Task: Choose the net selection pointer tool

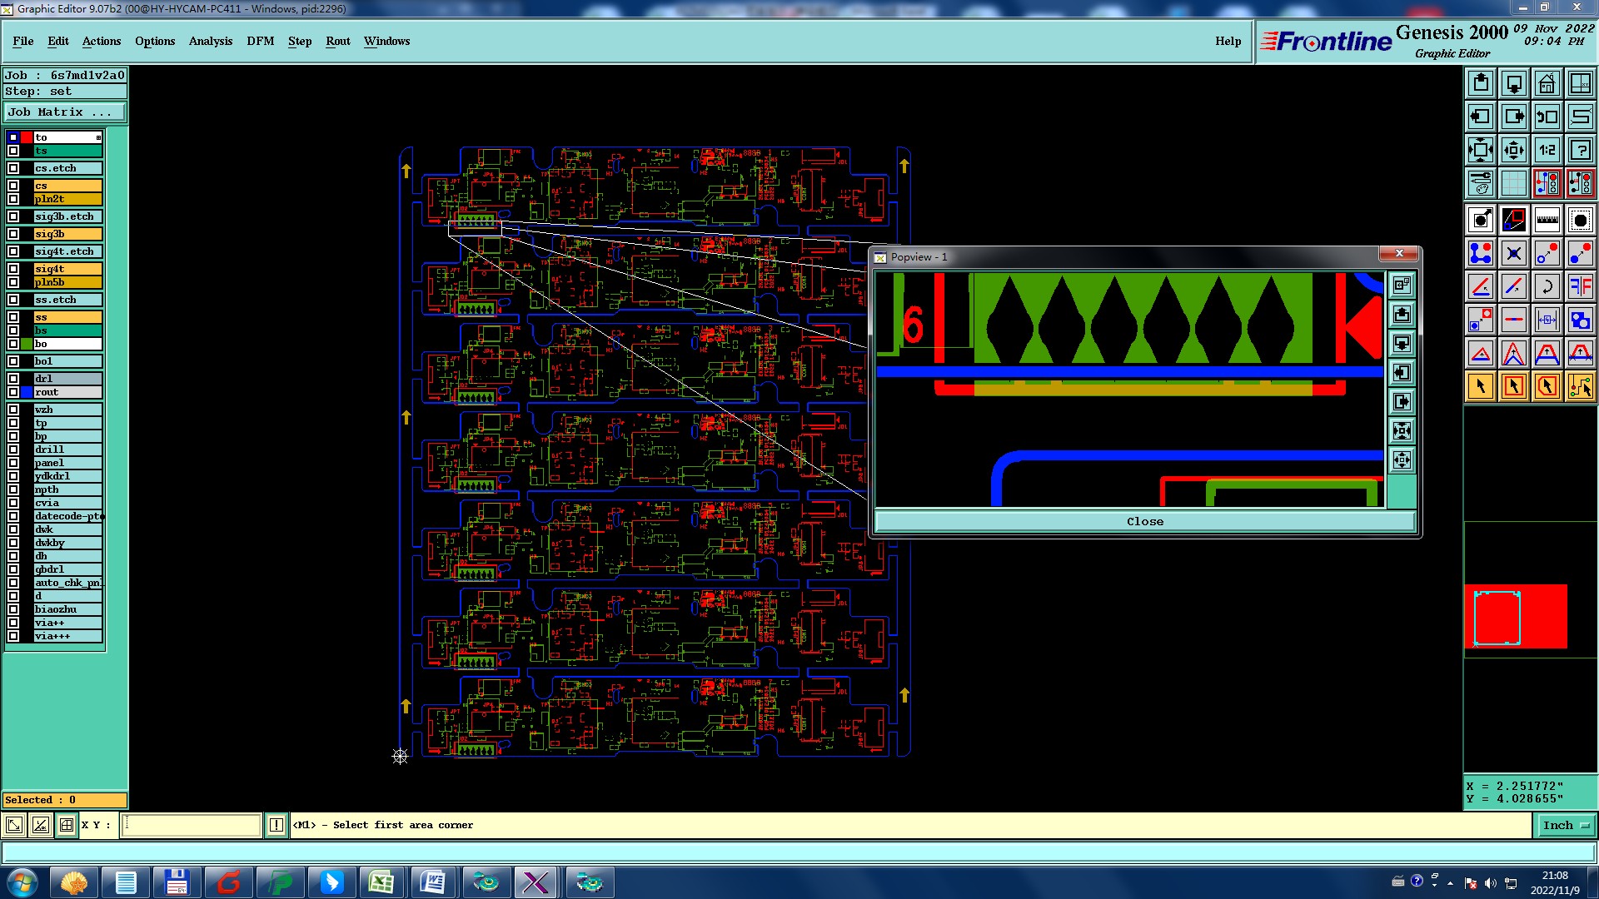Action: coord(1580,386)
